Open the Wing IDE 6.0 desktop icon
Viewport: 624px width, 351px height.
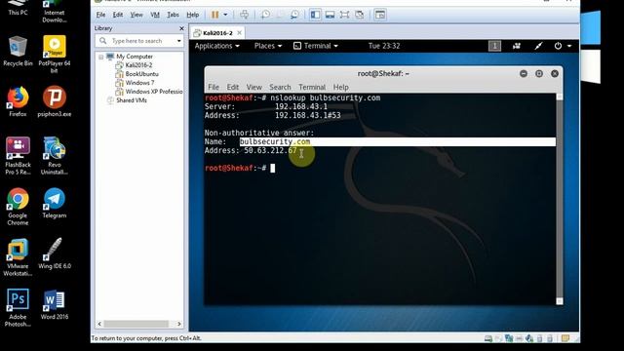point(55,253)
